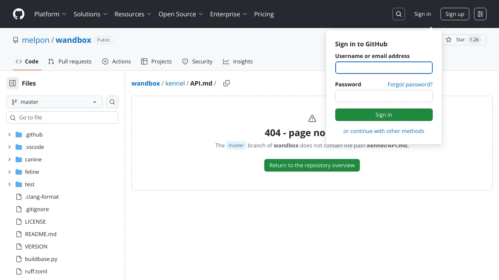Expand the .vscode folder chevron
Image resolution: width=499 pixels, height=280 pixels.
coord(9,147)
